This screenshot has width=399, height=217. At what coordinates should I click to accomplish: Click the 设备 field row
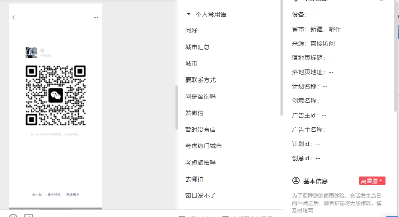pyautogui.click(x=304, y=14)
